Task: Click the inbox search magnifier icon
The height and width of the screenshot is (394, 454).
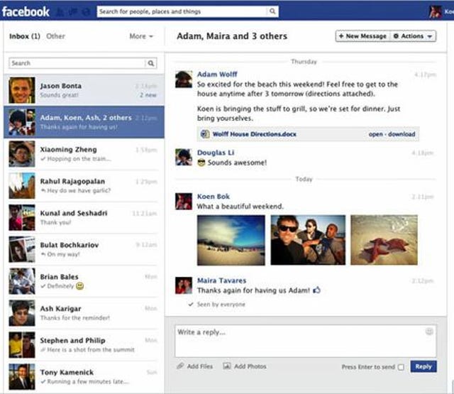Action: [x=151, y=63]
